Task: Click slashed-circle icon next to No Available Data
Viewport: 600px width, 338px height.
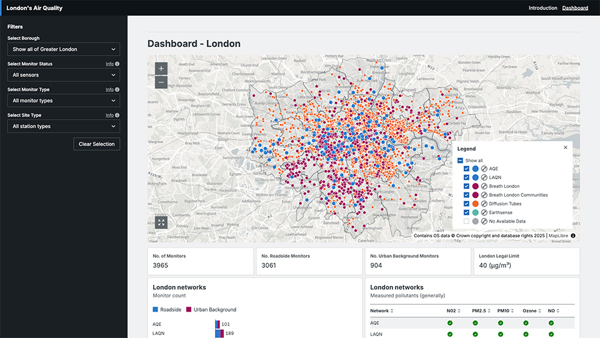Action: click(484, 222)
